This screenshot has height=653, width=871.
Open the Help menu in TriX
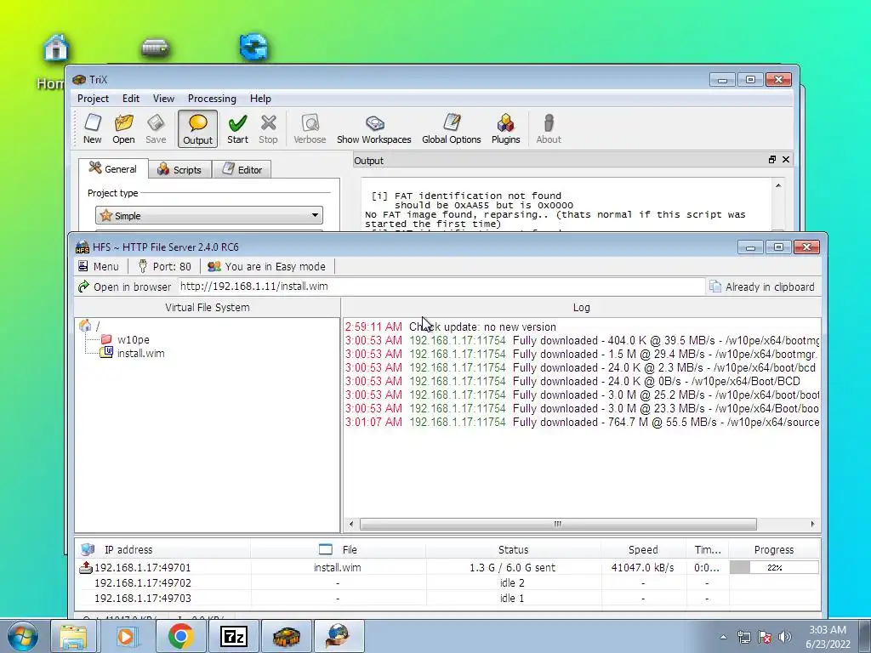tap(260, 99)
